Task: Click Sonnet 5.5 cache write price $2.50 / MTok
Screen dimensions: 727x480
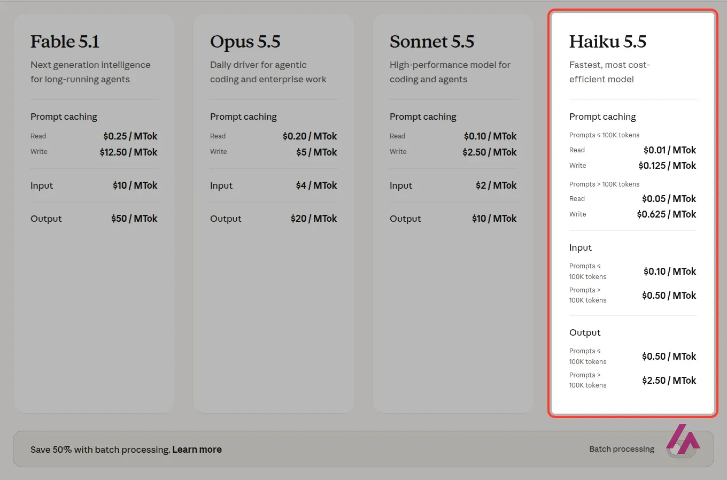Action: 490,152
